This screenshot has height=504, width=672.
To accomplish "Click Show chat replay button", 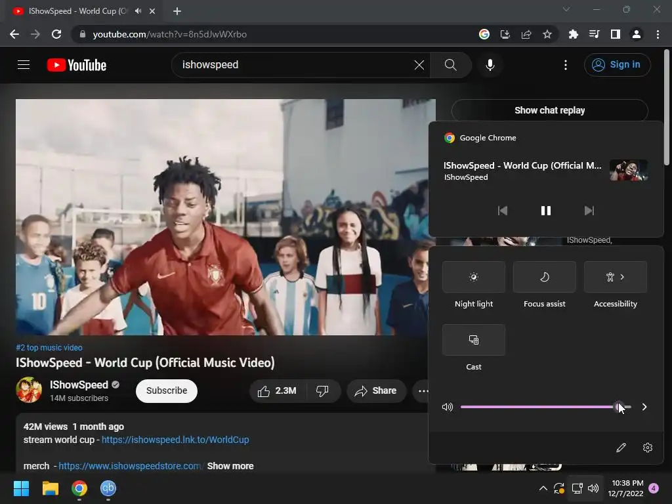I will 549,110.
